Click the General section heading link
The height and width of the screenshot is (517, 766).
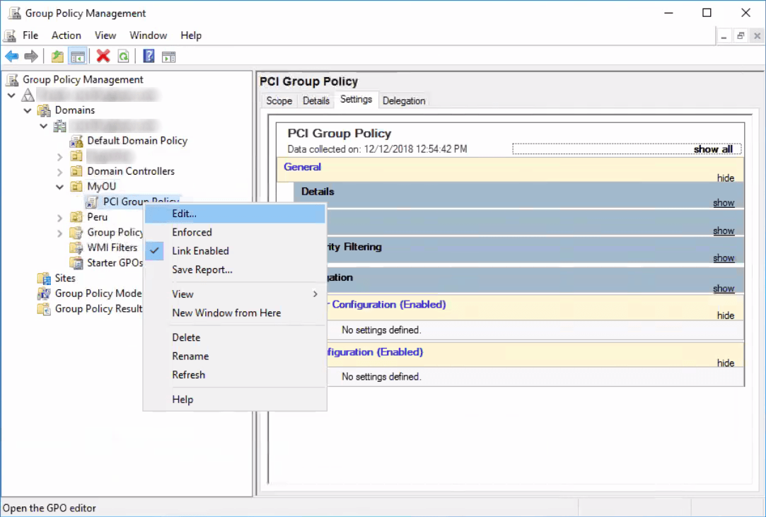tap(303, 167)
